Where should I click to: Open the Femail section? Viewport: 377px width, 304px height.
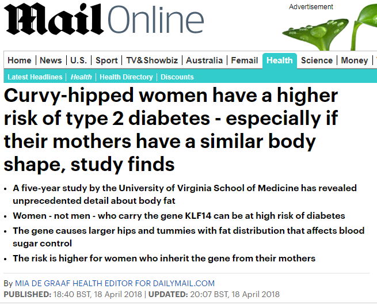(244, 60)
